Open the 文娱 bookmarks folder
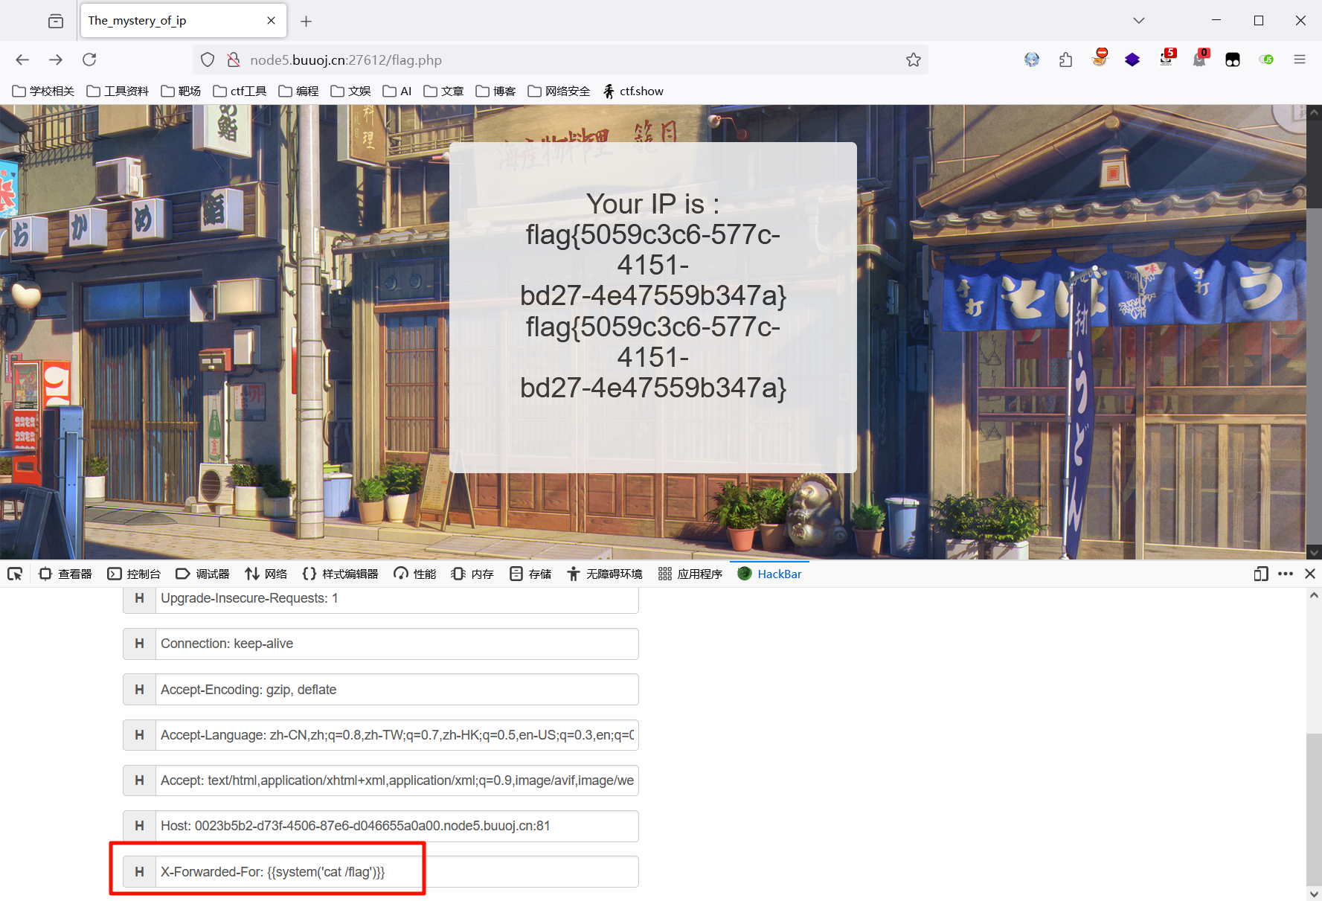The image size is (1322, 901). (351, 91)
